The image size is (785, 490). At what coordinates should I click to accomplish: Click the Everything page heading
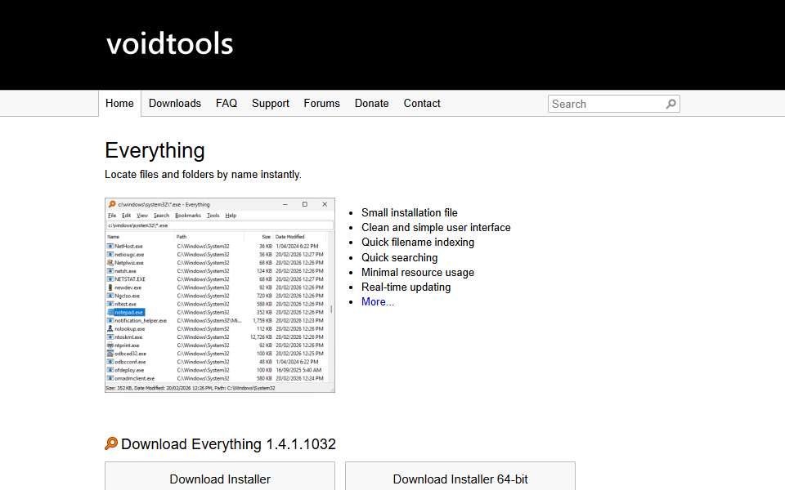(x=155, y=151)
